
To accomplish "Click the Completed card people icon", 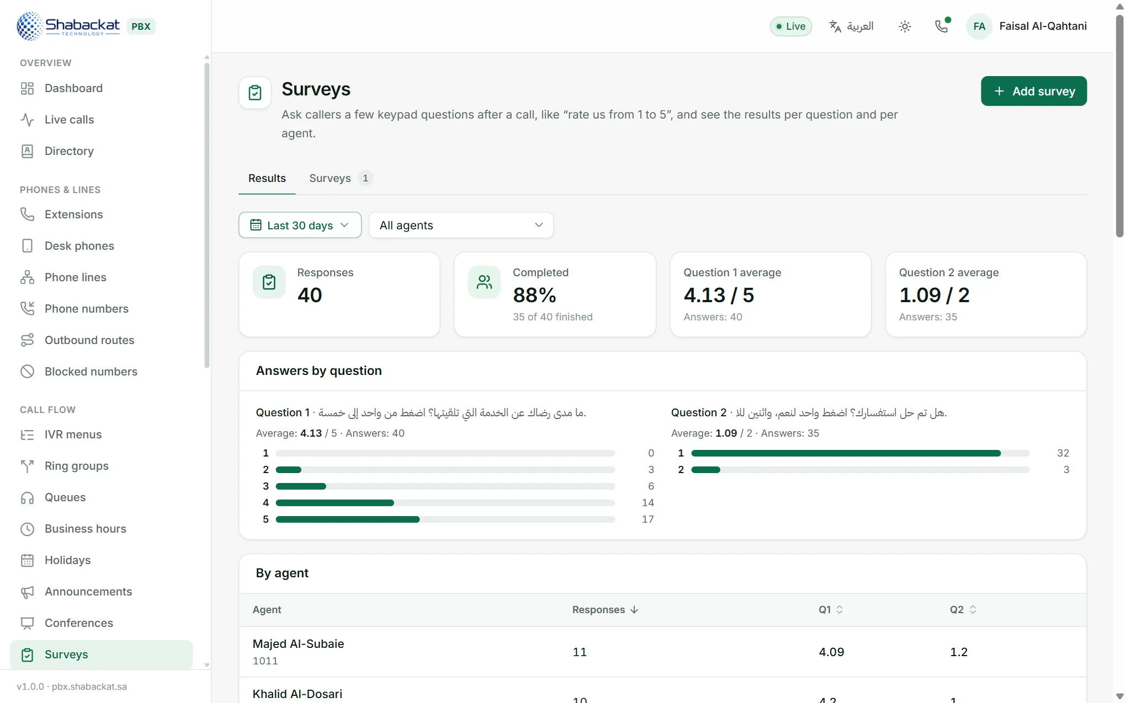I will coord(484,282).
